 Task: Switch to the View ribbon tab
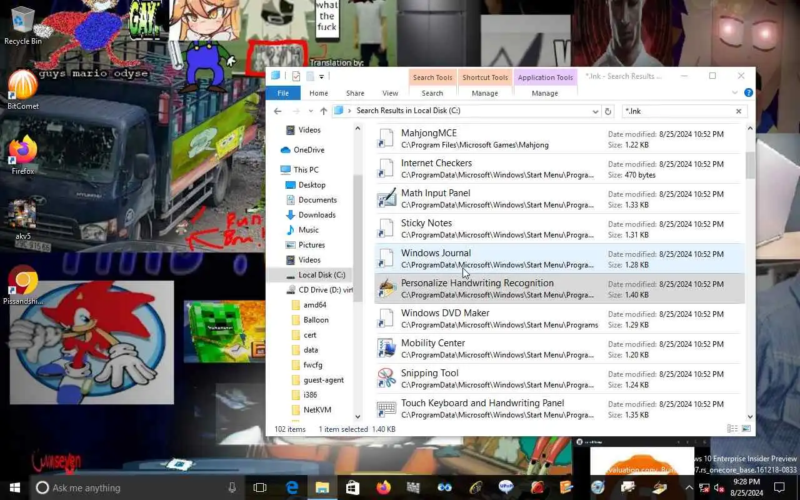pos(390,93)
